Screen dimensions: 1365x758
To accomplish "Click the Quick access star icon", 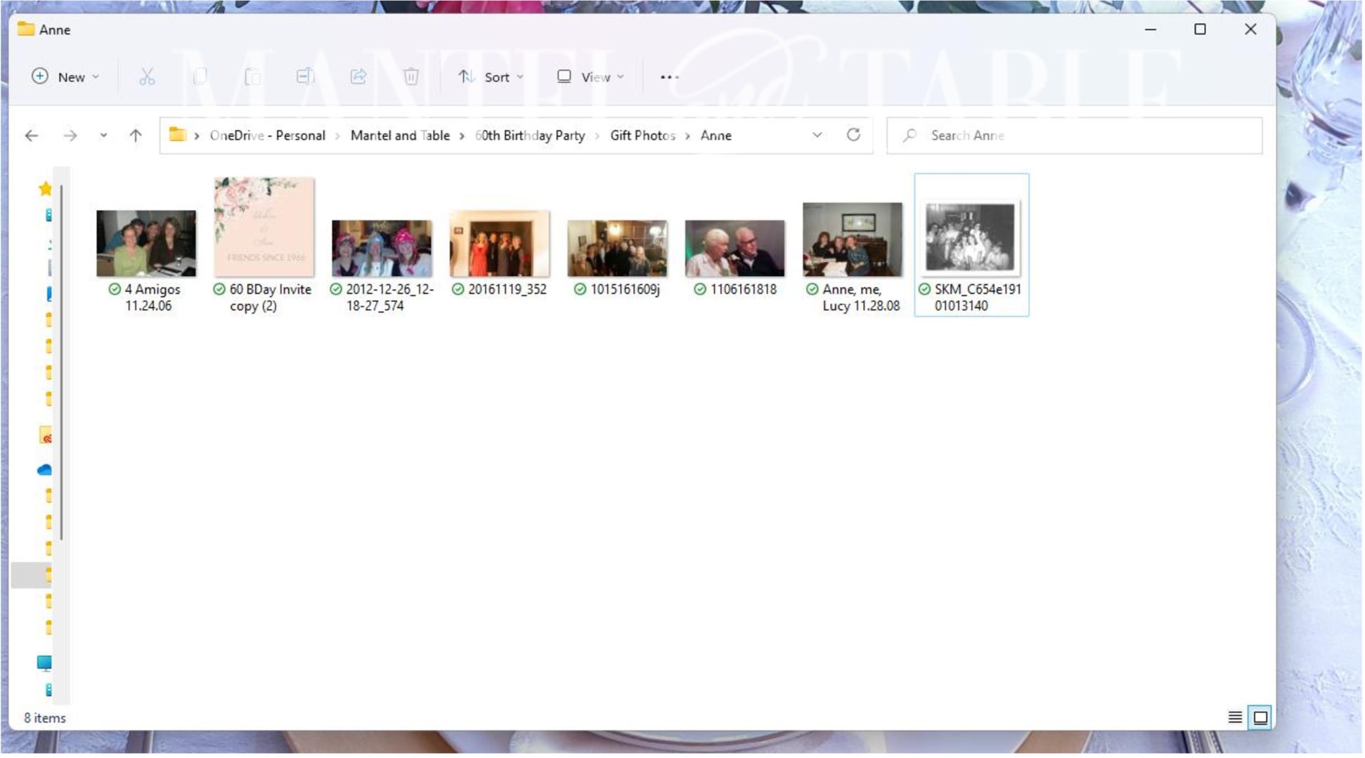I will 45,188.
